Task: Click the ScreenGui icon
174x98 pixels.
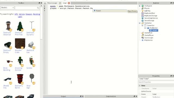Action: 145,25
